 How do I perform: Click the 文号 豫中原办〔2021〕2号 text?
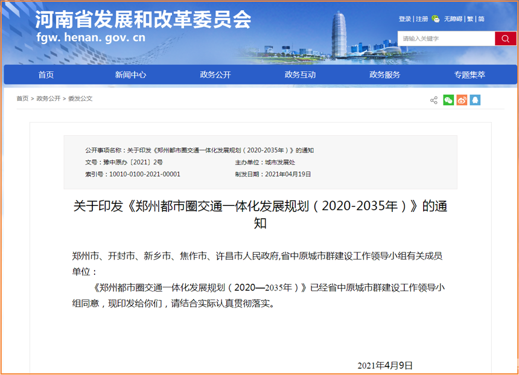124,162
